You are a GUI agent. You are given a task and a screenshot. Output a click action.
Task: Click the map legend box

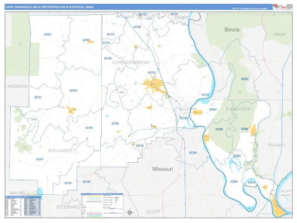coord(102,205)
